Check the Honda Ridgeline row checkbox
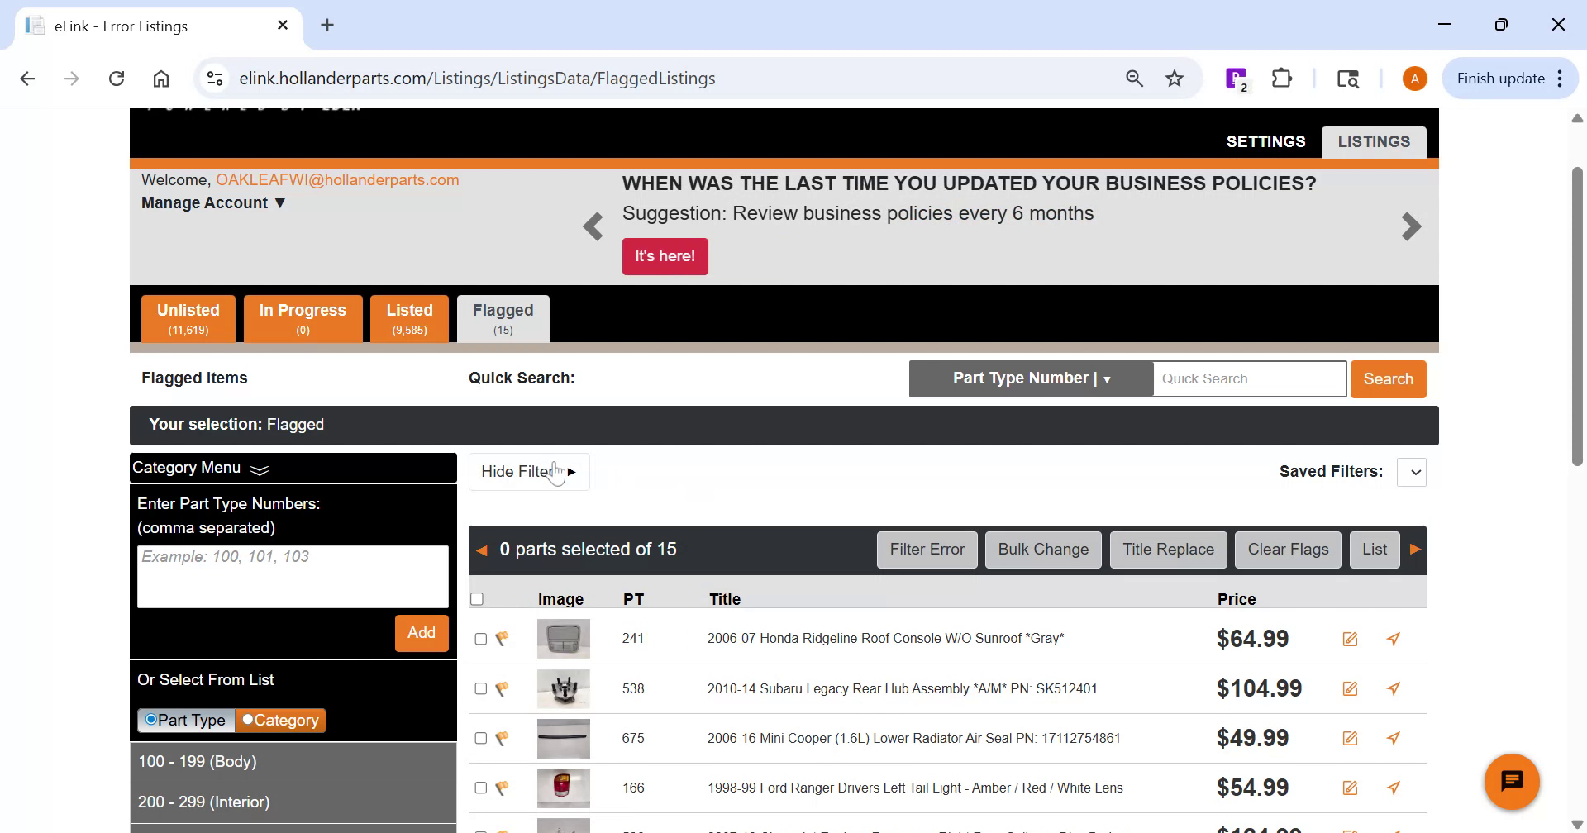Screen dimensions: 1587x833 coord(479,639)
